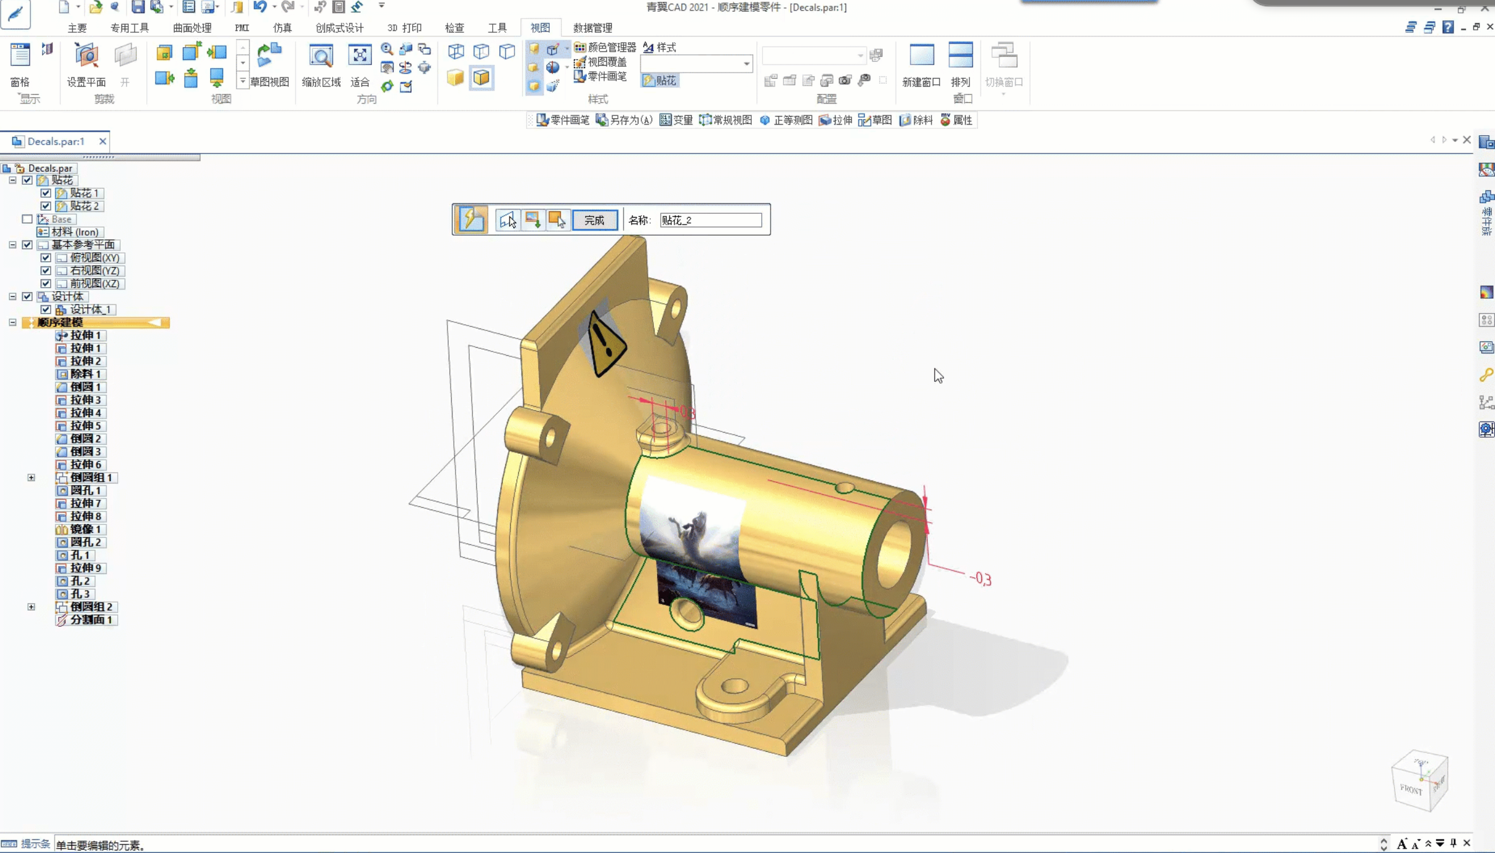Check the Base checkbox
1495x853 pixels.
pos(27,219)
